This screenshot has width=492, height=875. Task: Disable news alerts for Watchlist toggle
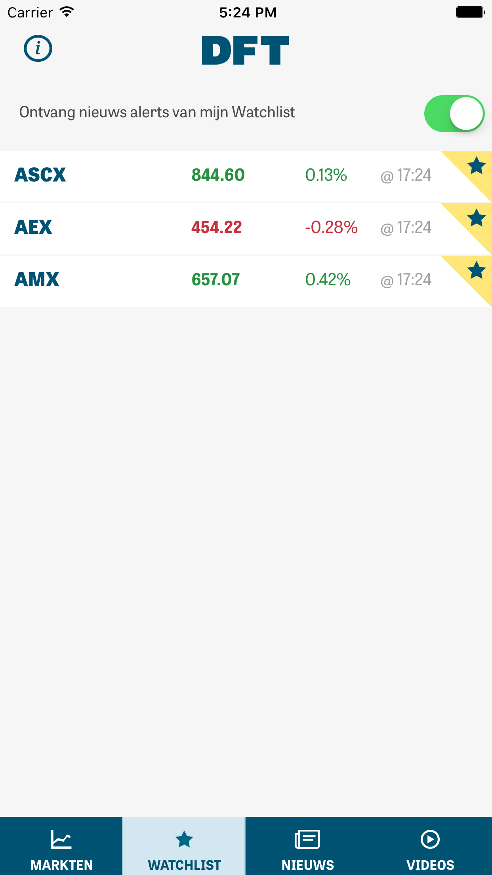(x=454, y=113)
